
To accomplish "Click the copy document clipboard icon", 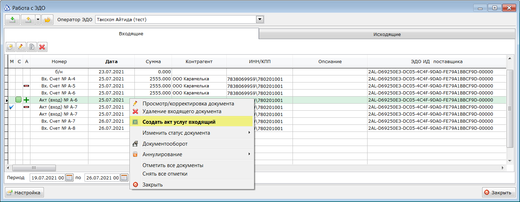I will 32,47.
